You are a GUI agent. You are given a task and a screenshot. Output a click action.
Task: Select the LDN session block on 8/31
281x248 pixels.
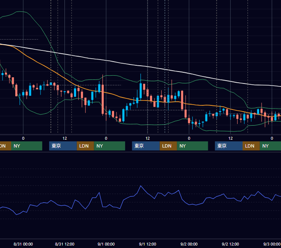(85, 146)
